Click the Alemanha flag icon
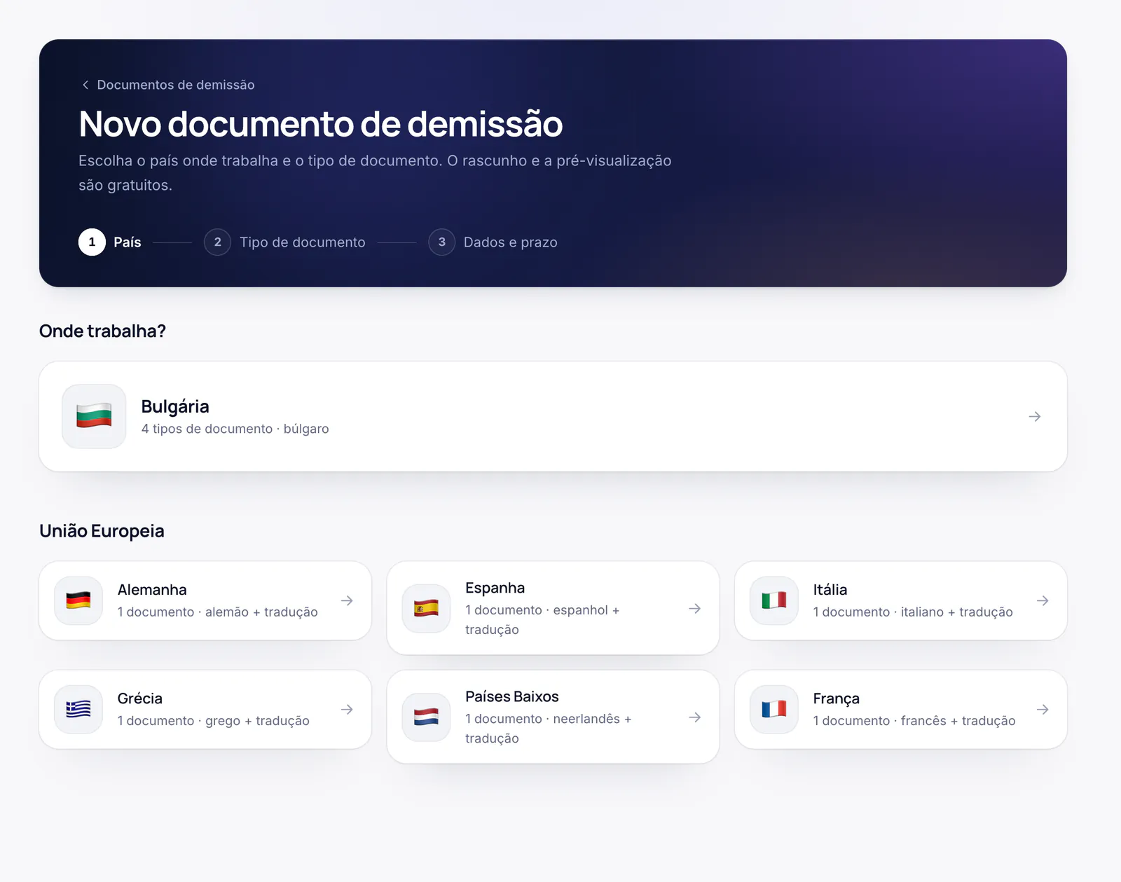 [78, 600]
